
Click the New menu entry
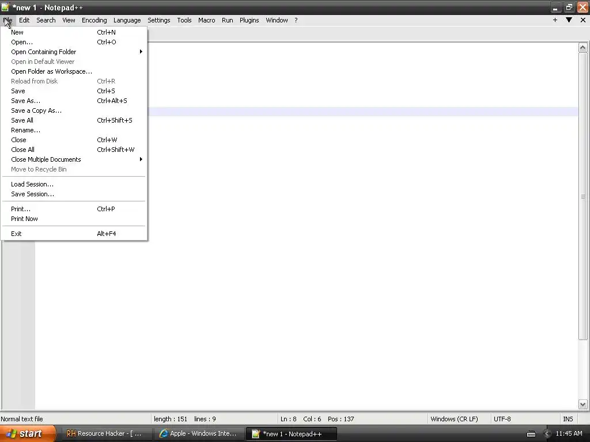coord(74,32)
